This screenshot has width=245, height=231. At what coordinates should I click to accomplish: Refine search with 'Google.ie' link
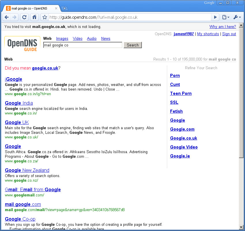[180, 156]
